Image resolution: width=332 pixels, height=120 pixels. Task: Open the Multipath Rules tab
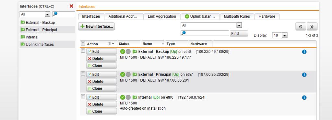(x=237, y=16)
